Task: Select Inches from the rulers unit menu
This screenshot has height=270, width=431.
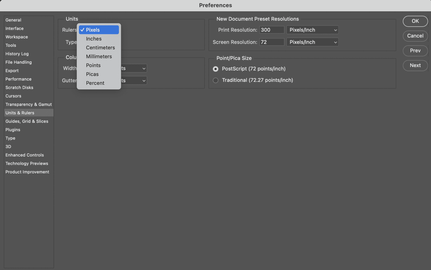Action: tap(93, 39)
